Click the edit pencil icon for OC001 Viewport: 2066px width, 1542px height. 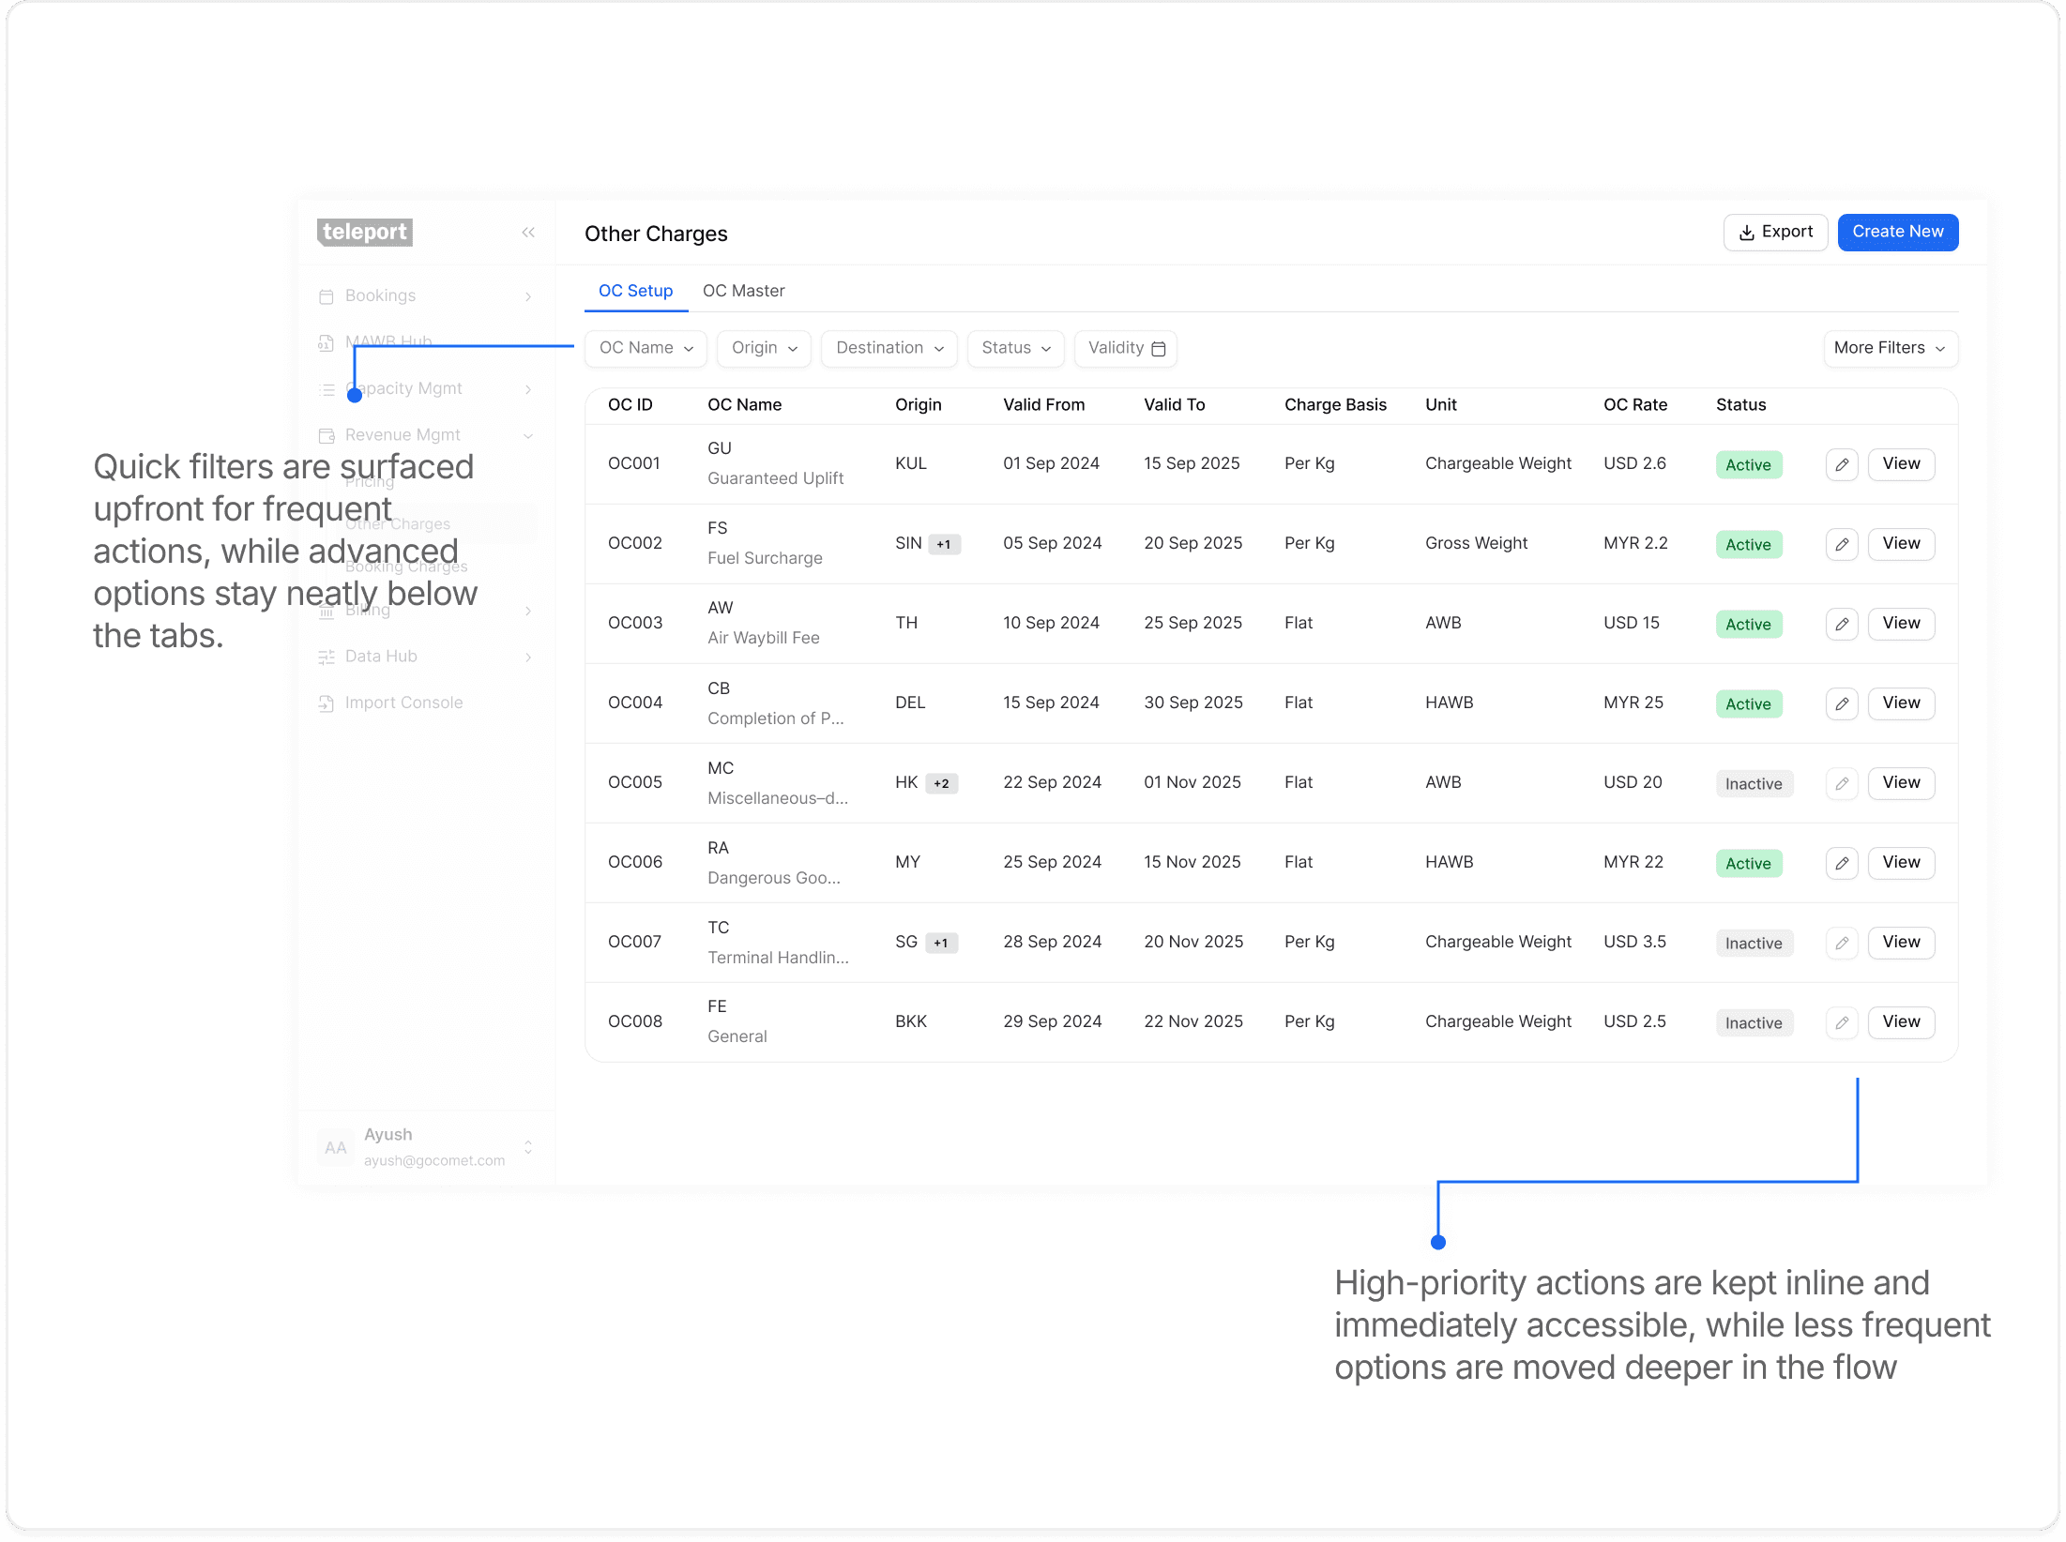(x=1841, y=464)
